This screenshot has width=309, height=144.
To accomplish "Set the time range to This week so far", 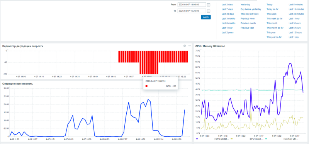I will [275, 18].
